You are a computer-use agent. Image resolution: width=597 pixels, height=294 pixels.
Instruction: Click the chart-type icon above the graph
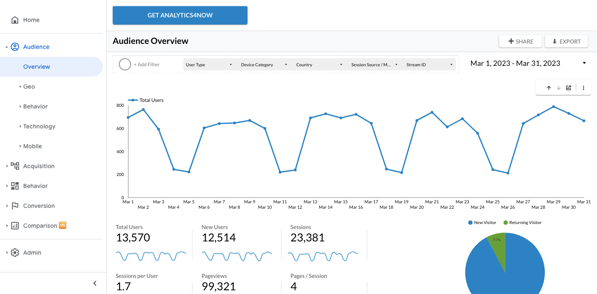coord(568,87)
